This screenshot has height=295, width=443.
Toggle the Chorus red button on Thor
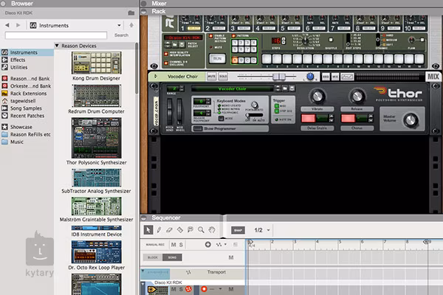[348, 118]
